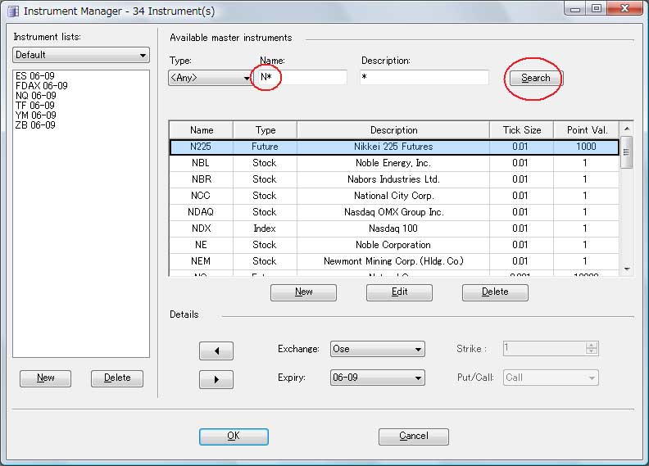
Task: Click Newmont Mining Corp. description cell
Action: (393, 261)
